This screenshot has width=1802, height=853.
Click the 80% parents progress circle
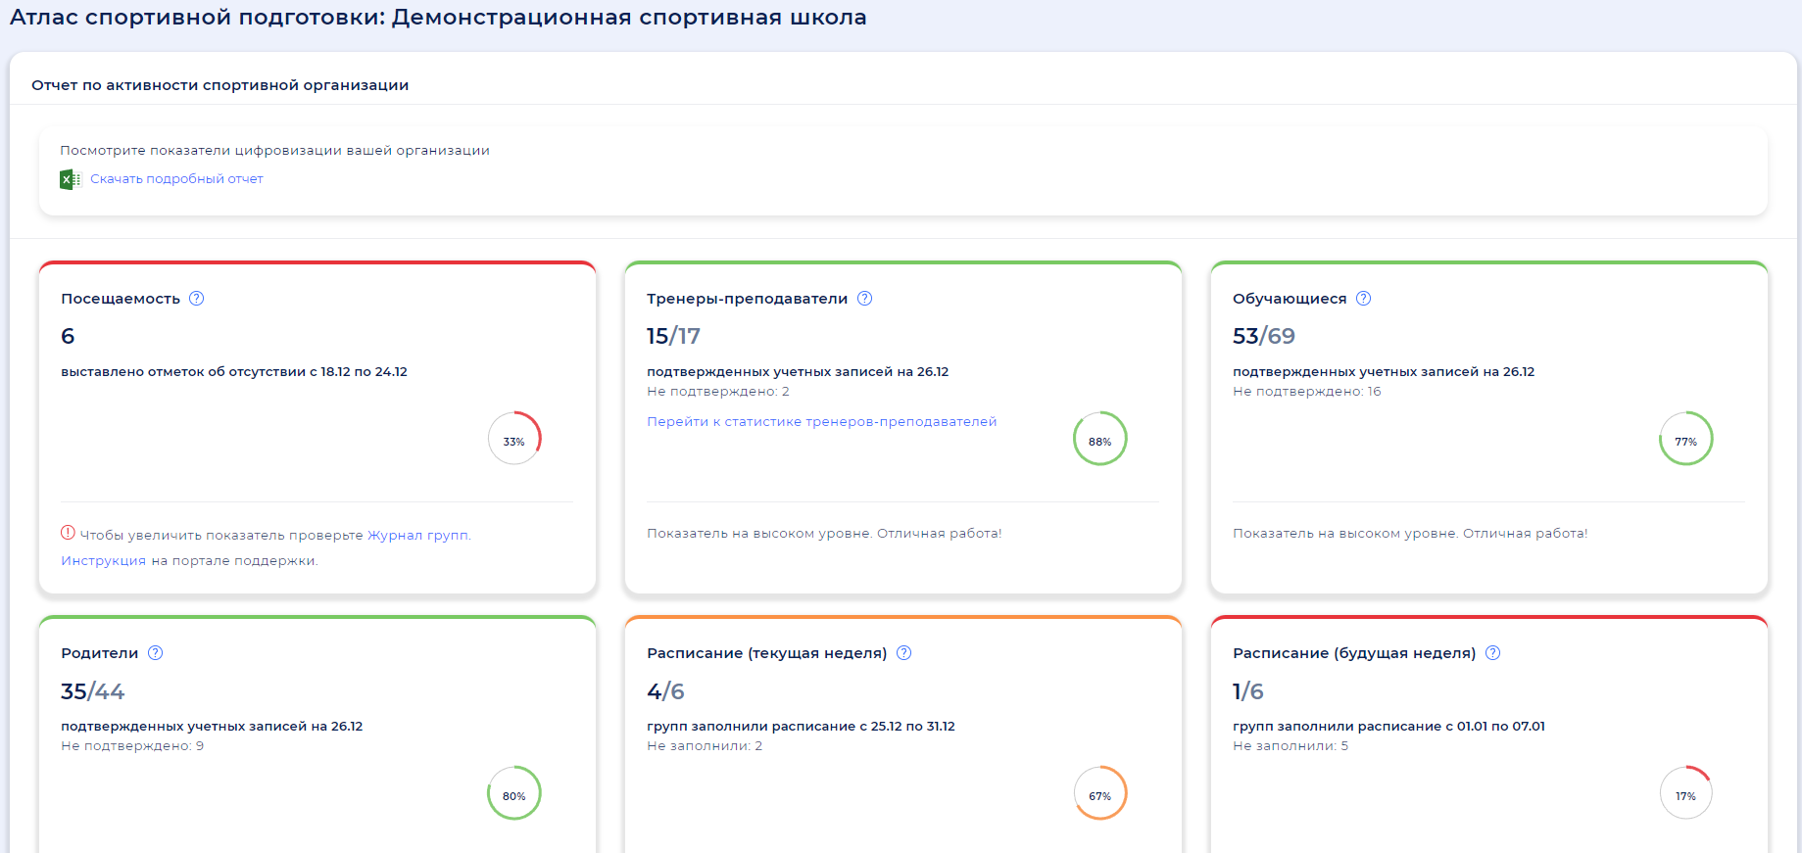pos(514,793)
